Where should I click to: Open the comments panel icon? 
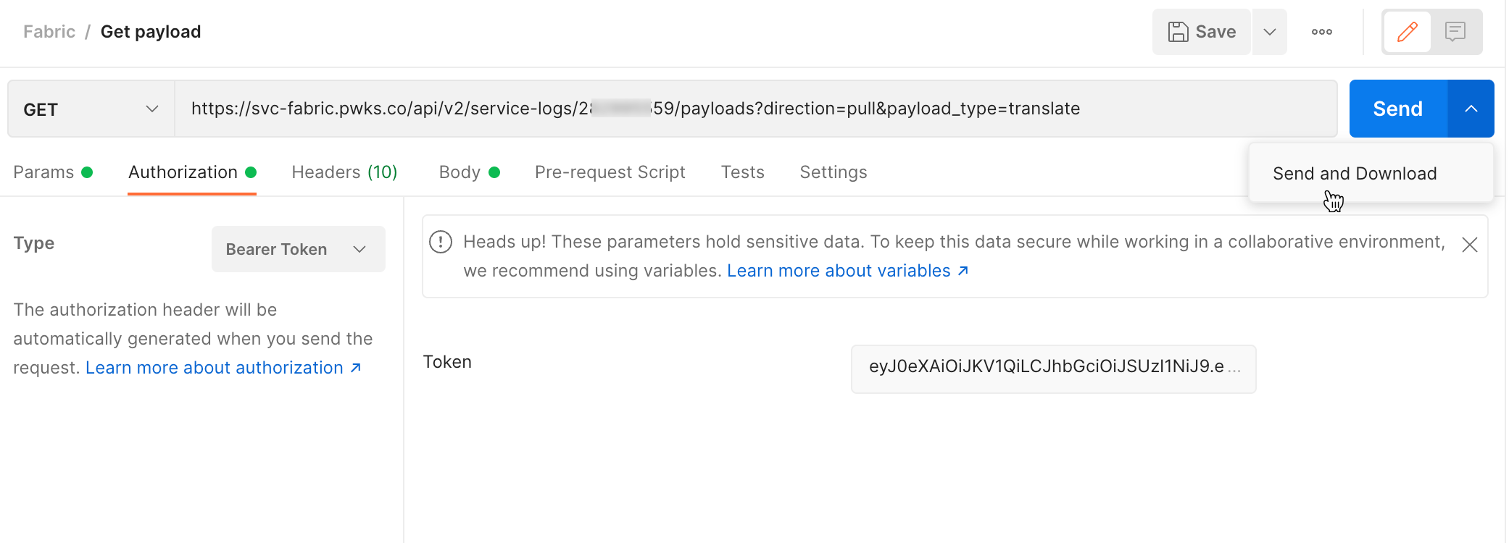pos(1455,32)
